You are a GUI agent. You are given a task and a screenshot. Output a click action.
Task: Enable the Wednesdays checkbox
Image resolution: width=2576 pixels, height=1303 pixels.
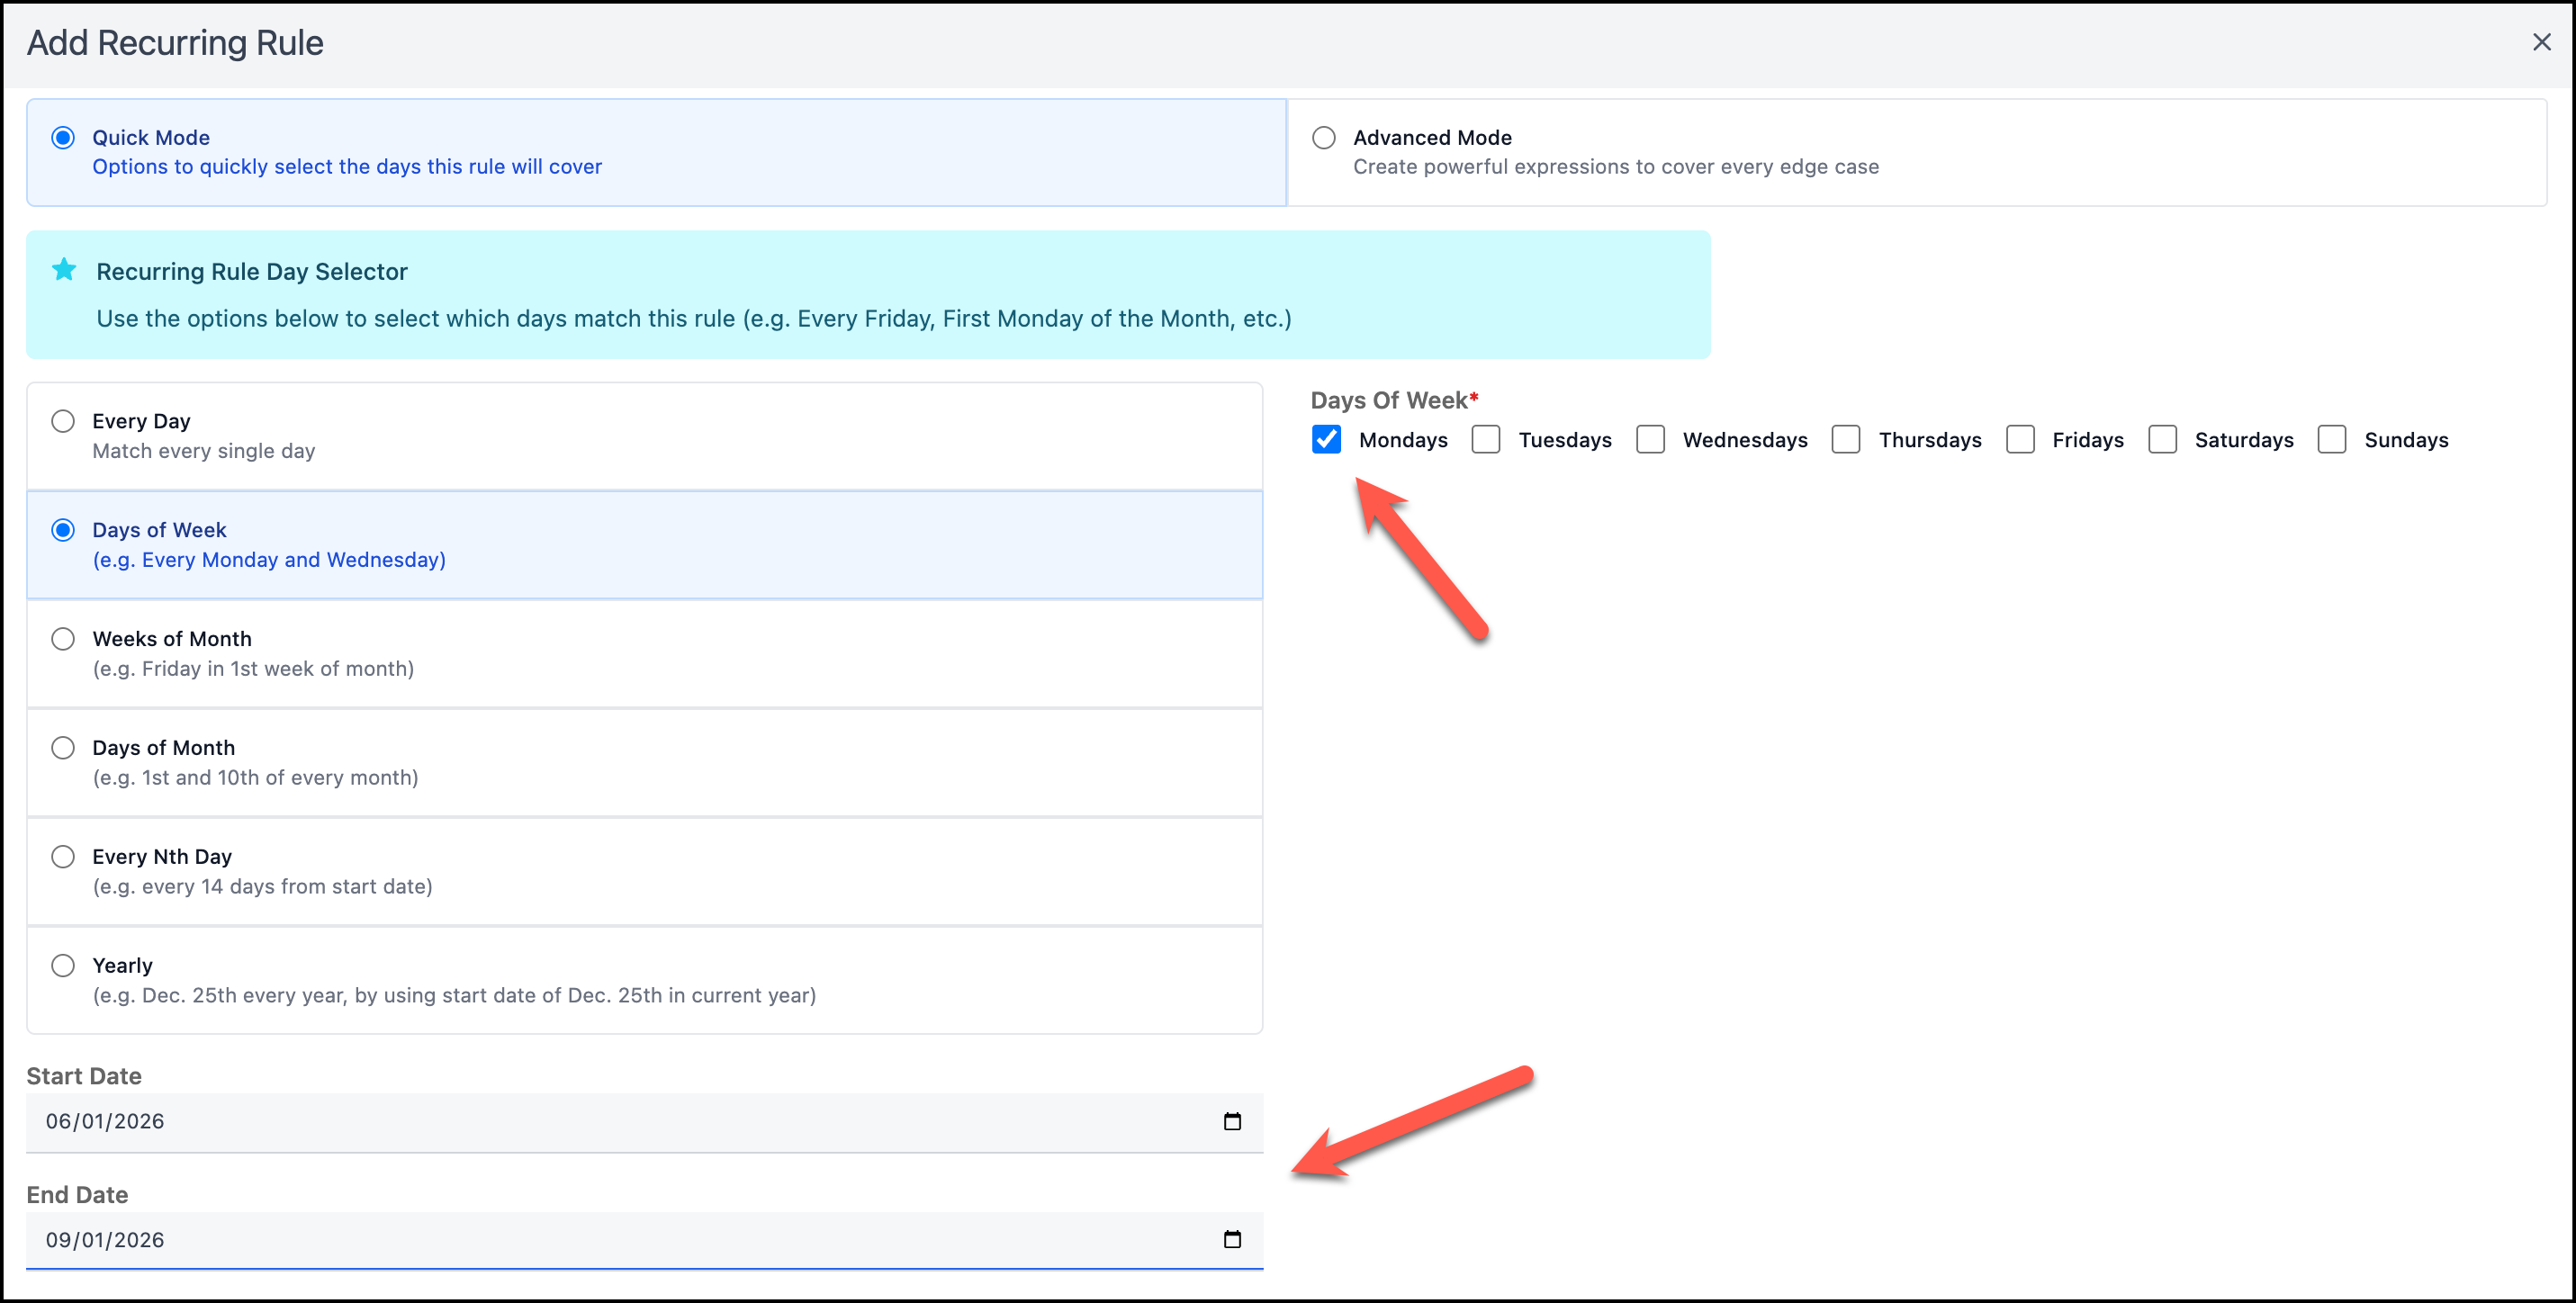(x=1650, y=439)
